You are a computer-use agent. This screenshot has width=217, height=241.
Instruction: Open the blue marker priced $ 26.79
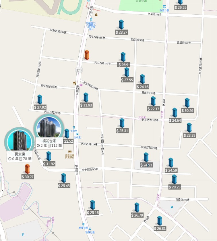click(x=137, y=207)
